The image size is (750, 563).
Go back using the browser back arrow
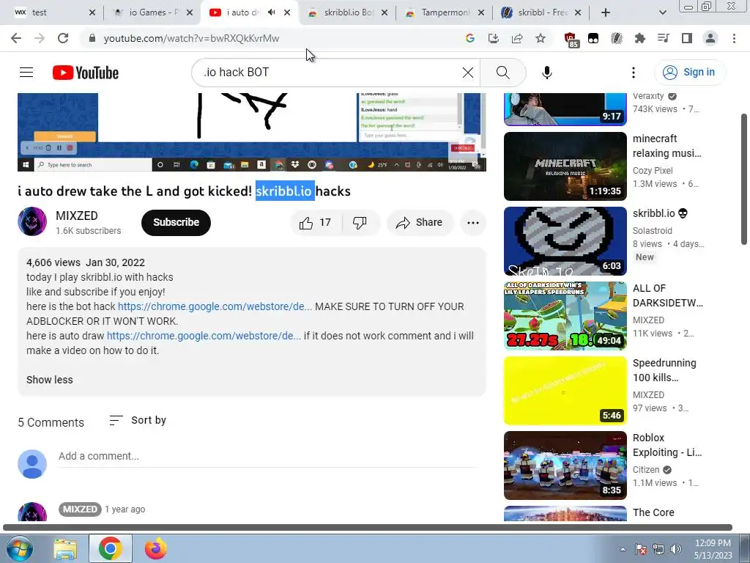(16, 38)
